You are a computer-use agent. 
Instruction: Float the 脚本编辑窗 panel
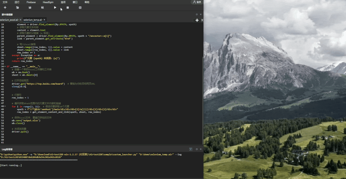click(197, 14)
